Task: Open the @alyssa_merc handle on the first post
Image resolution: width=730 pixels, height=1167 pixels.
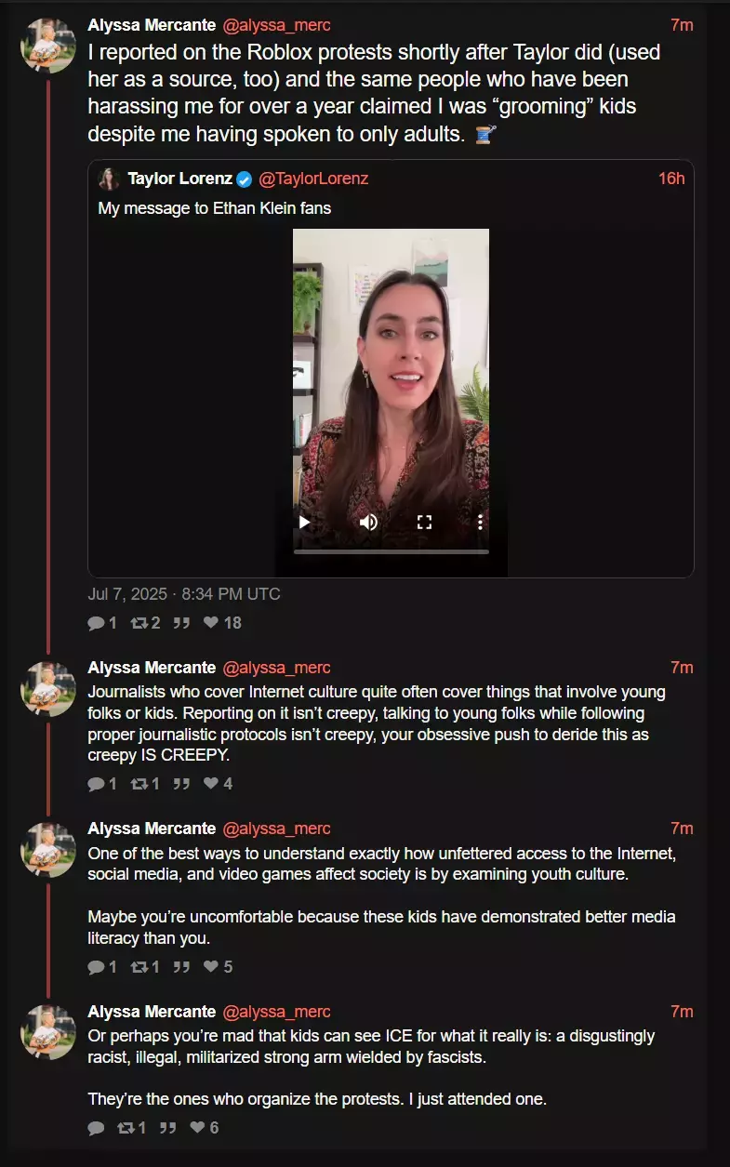Action: pyautogui.click(x=277, y=25)
